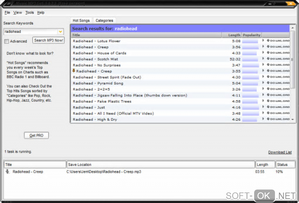Click the Title column header in task list
Image resolution: width=299 pixels, height=203 pixels.
pos(35,165)
